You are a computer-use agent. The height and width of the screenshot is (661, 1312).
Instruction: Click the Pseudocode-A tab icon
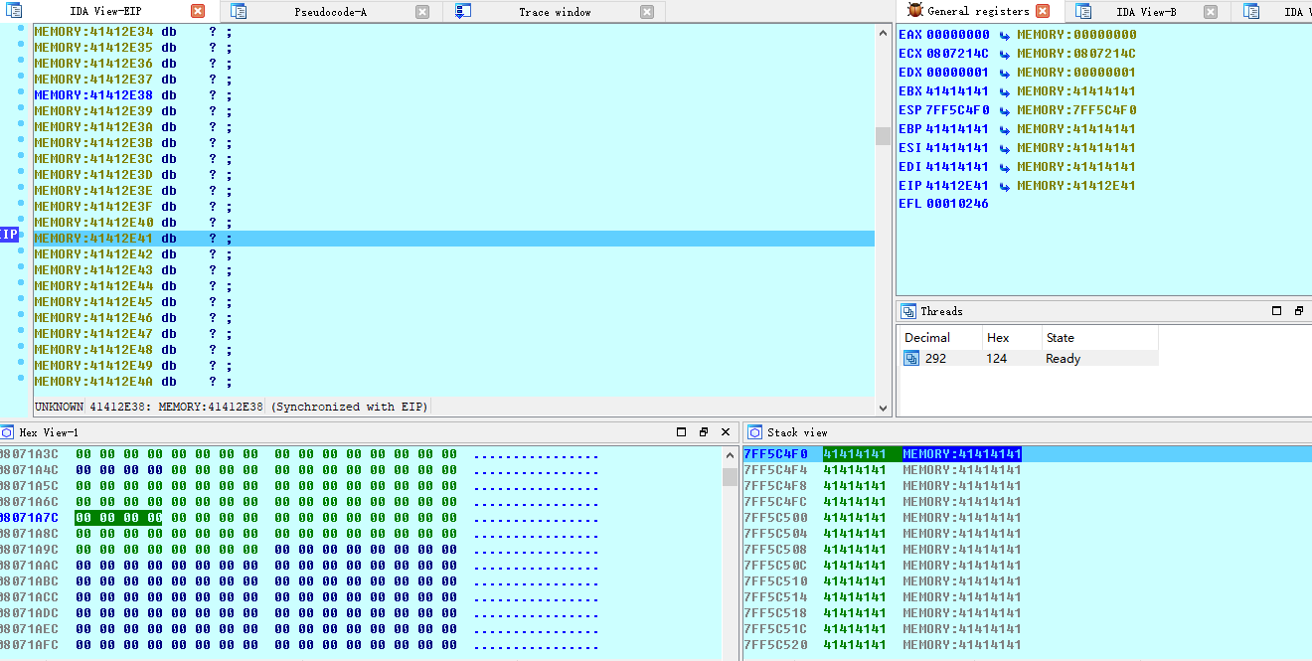(x=239, y=11)
